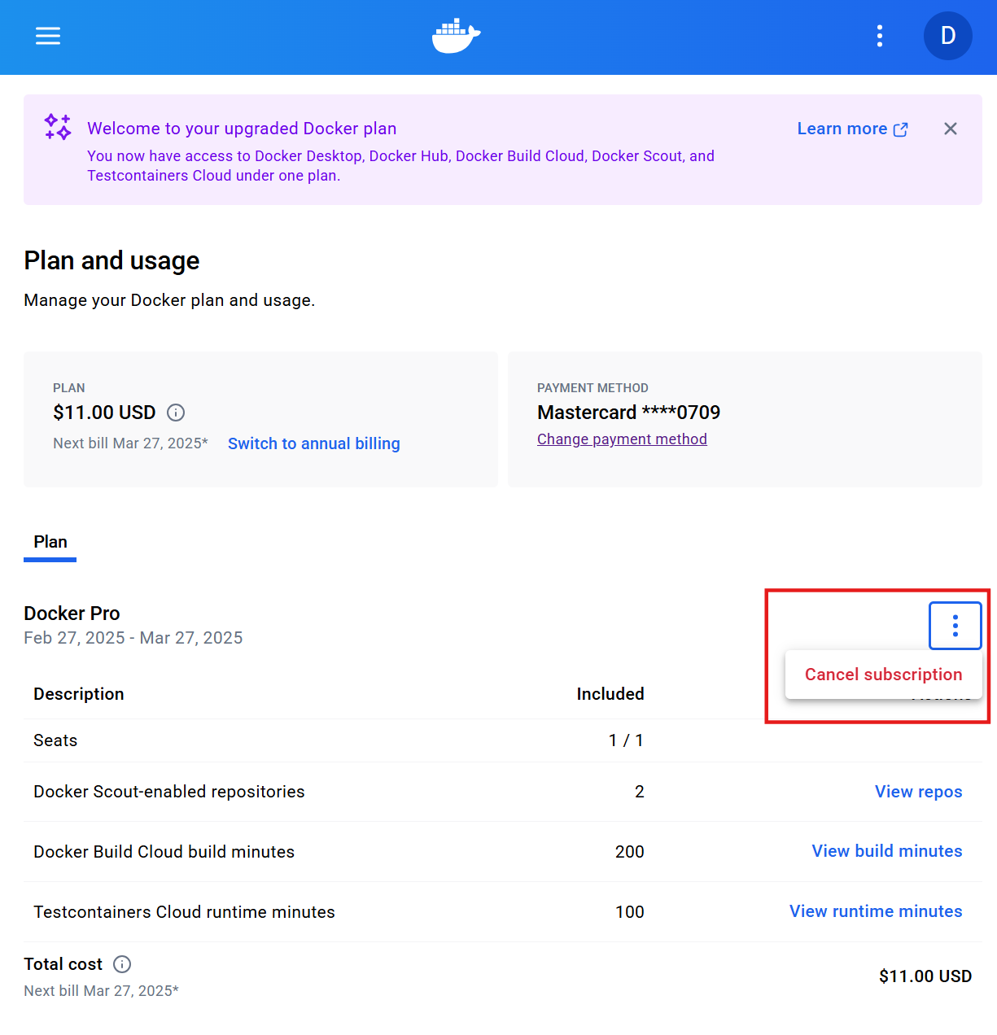The width and height of the screenshot is (997, 1035).
Task: Open the View build minutes link
Action: click(886, 851)
